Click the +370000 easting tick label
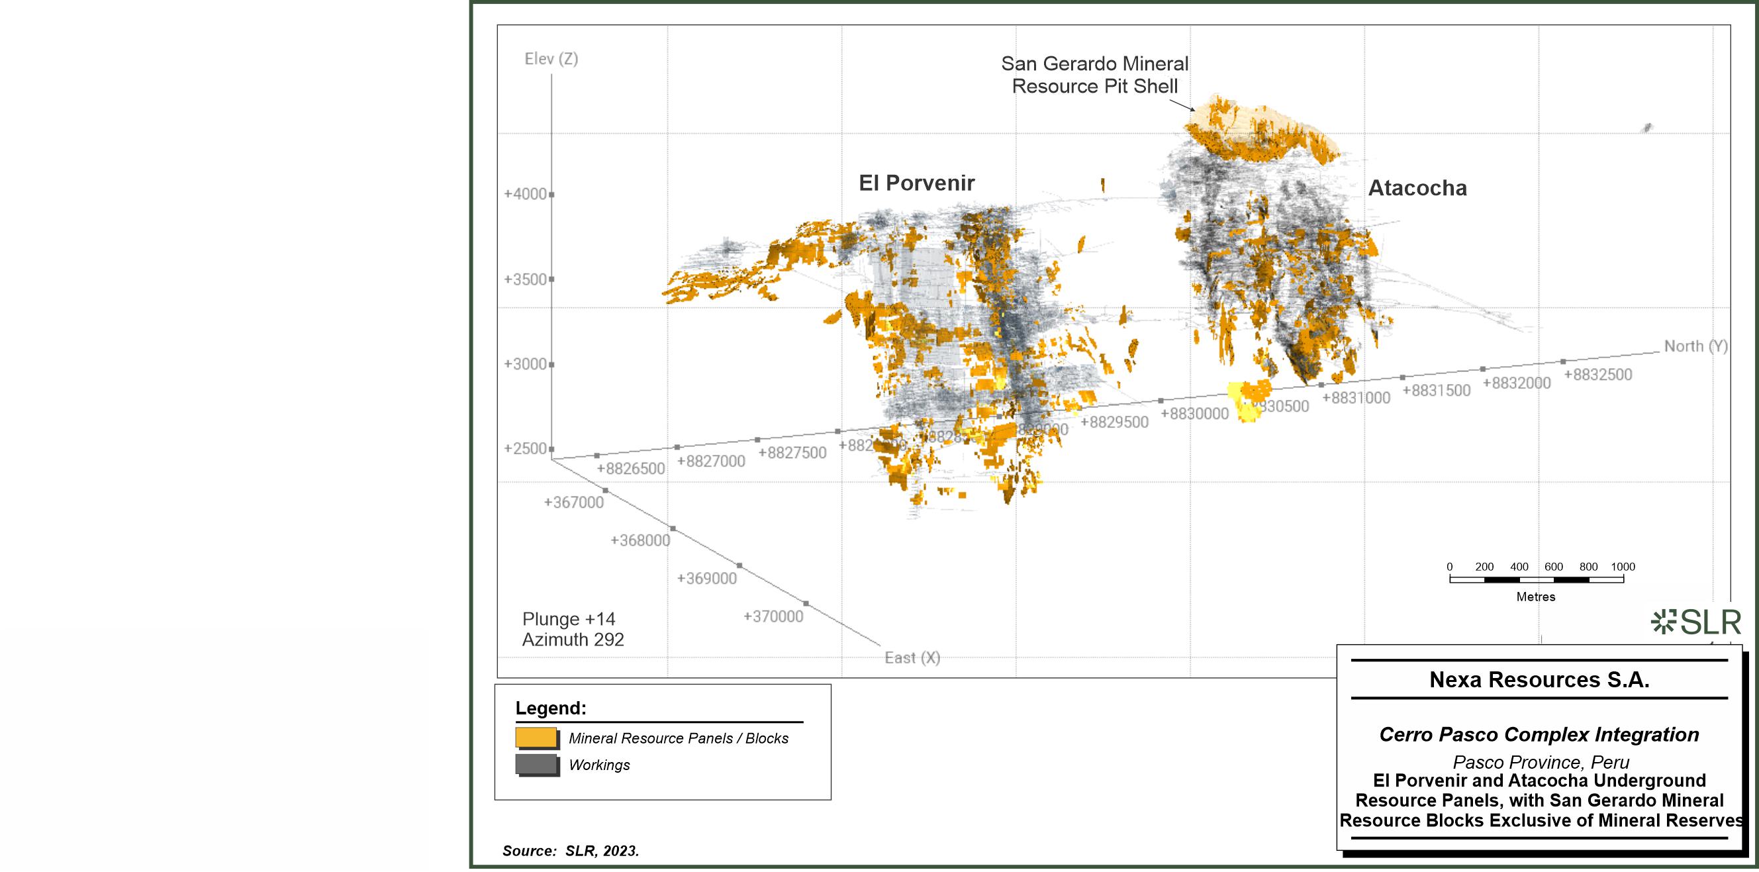Screen dimensions: 1759x872 pyautogui.click(x=773, y=616)
